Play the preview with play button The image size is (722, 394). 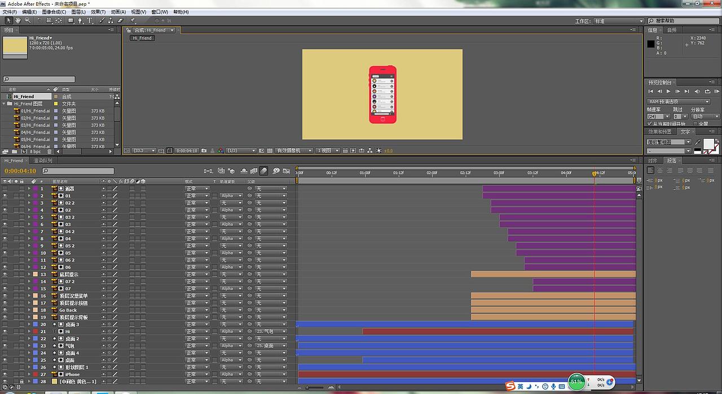tap(668, 91)
